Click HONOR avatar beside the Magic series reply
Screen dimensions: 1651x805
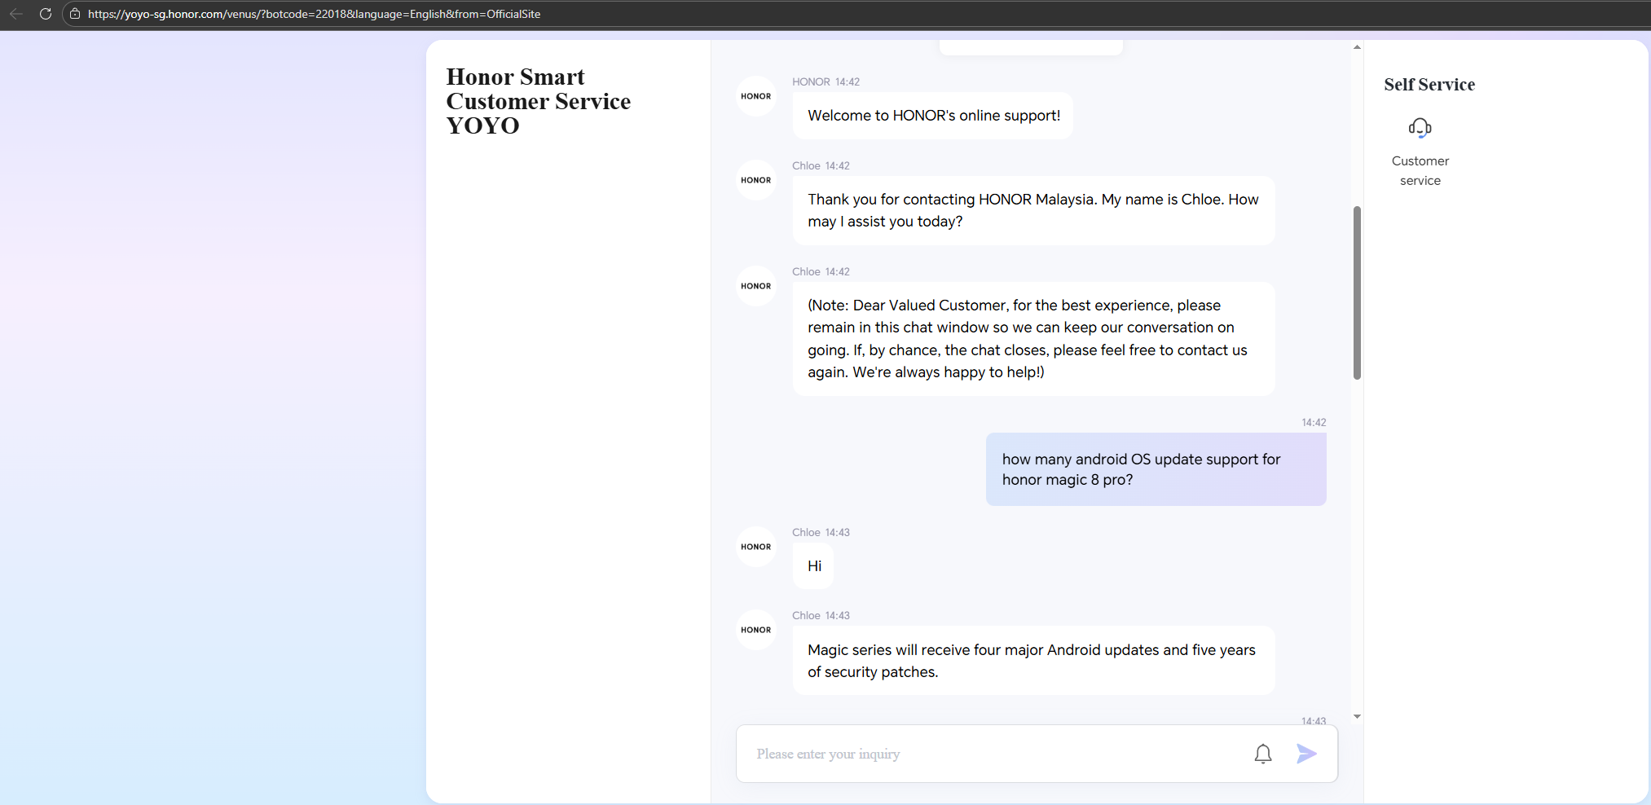pos(755,630)
